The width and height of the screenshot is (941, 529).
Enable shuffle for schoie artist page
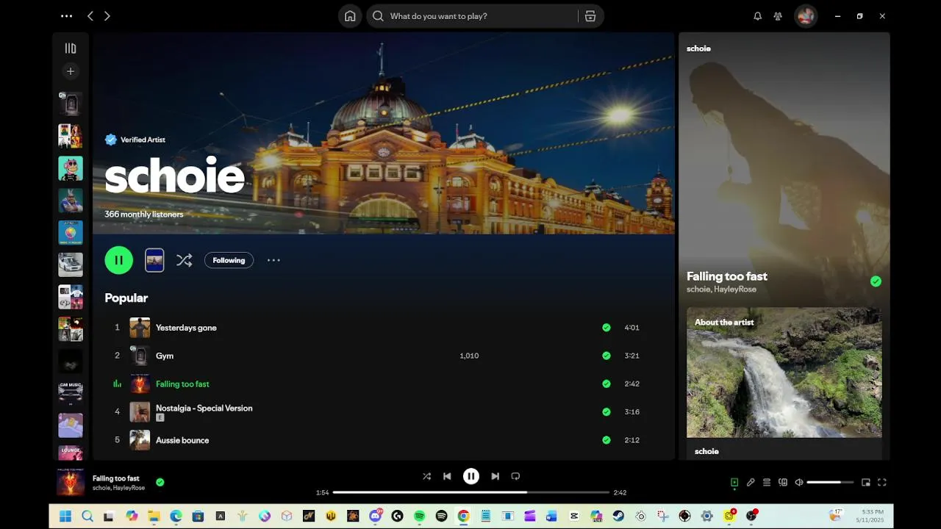(x=184, y=260)
